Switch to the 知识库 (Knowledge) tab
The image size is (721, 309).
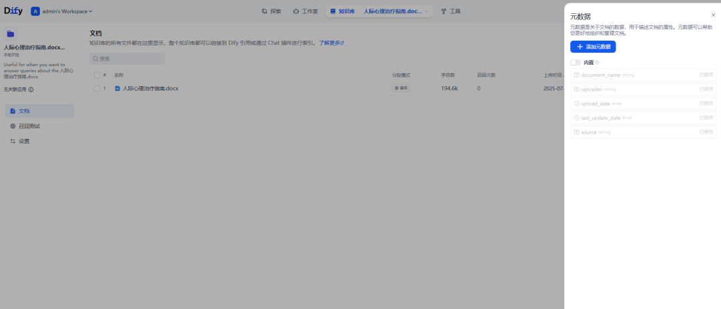coord(342,11)
